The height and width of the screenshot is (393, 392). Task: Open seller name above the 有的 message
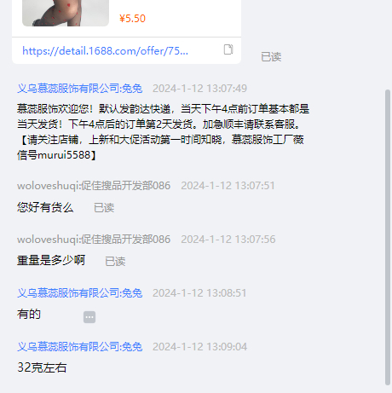(80, 292)
